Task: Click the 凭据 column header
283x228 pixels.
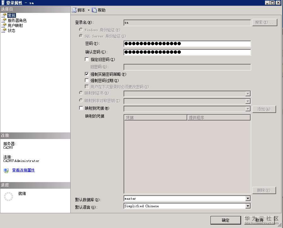Action: 156,118
